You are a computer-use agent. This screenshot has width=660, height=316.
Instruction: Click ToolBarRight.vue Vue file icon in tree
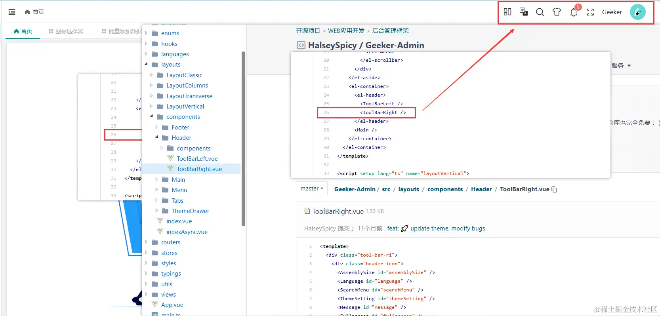pyautogui.click(x=170, y=169)
